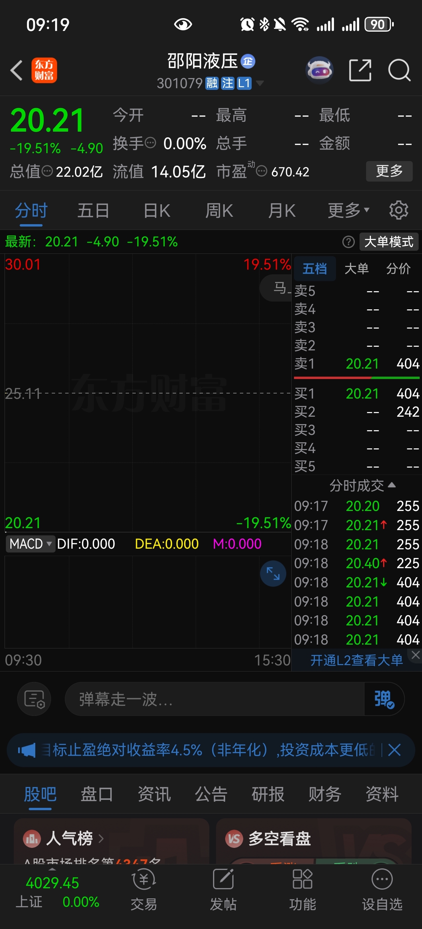Tap the megaphone announcement icon
422x929 pixels.
pyautogui.click(x=27, y=750)
